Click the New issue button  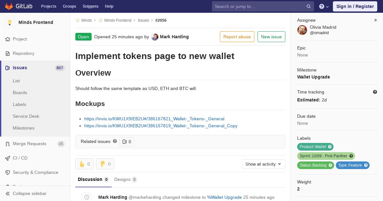coord(271,37)
